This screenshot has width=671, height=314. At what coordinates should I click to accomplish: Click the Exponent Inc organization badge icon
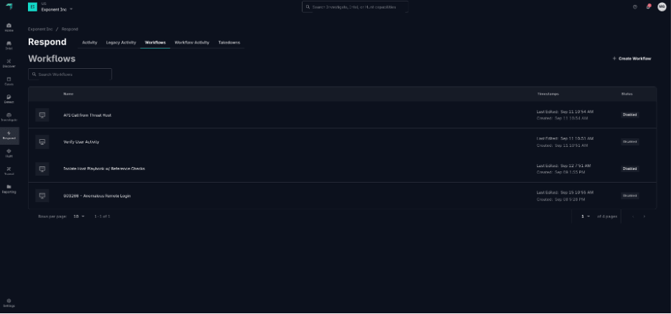pos(32,7)
